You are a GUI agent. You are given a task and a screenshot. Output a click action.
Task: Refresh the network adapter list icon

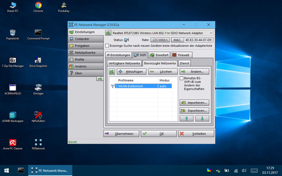pyautogui.click(x=108, y=33)
